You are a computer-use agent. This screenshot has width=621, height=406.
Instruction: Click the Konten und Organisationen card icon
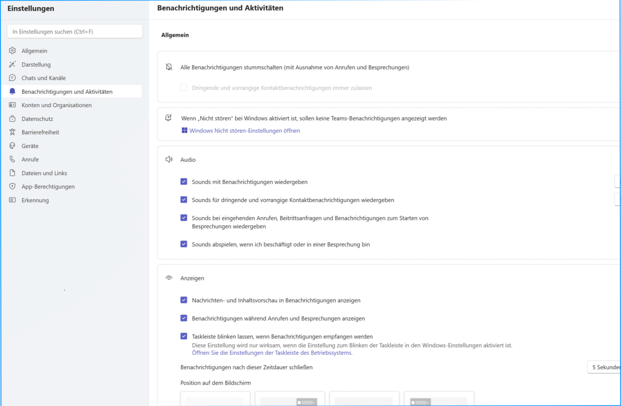[x=12, y=105]
